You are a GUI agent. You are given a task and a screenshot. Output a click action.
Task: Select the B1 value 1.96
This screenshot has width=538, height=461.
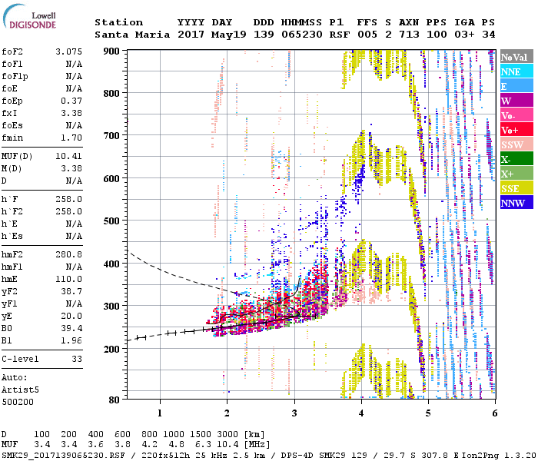point(71,341)
